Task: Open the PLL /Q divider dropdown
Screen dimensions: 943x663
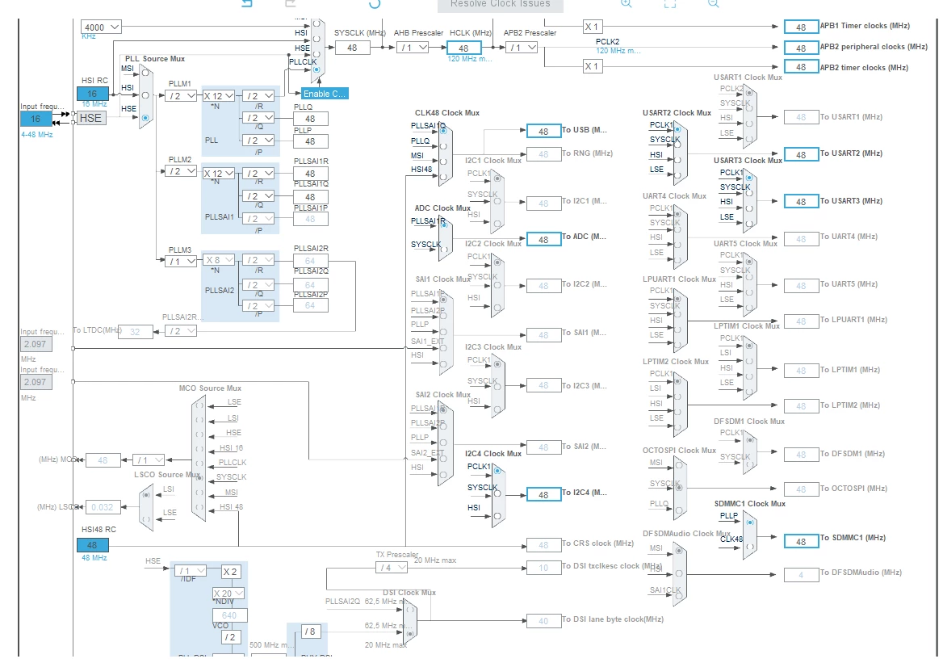Action: (258, 118)
